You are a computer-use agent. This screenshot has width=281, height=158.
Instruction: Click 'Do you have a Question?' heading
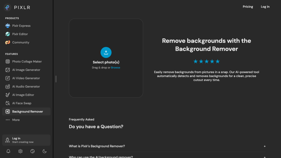(x=96, y=127)
